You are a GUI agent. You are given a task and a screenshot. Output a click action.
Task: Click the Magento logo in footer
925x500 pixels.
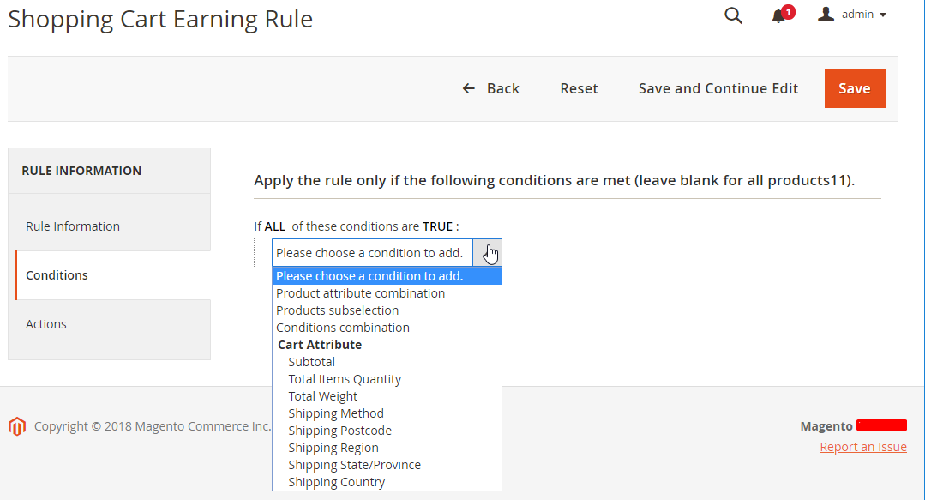[x=17, y=426]
